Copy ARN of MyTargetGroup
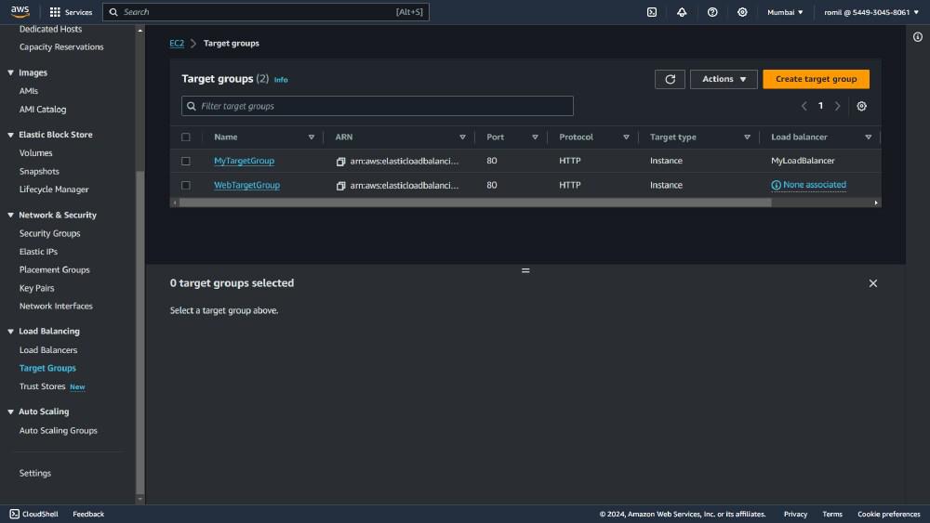 [340, 161]
